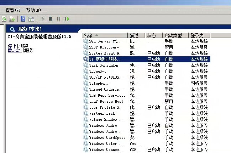Image resolution: width=231 pixels, height=153 pixels.
Task: Select the UPnP Device Host service name
Action: pos(106,101)
